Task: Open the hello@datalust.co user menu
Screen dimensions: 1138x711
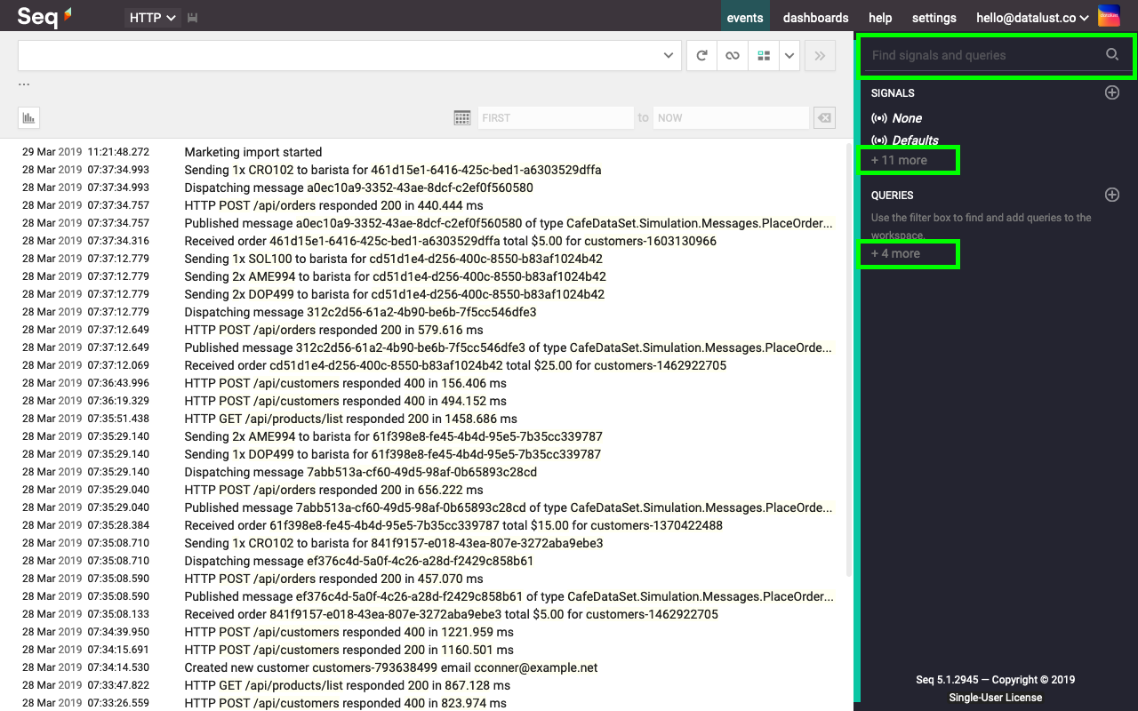Action: click(1032, 18)
